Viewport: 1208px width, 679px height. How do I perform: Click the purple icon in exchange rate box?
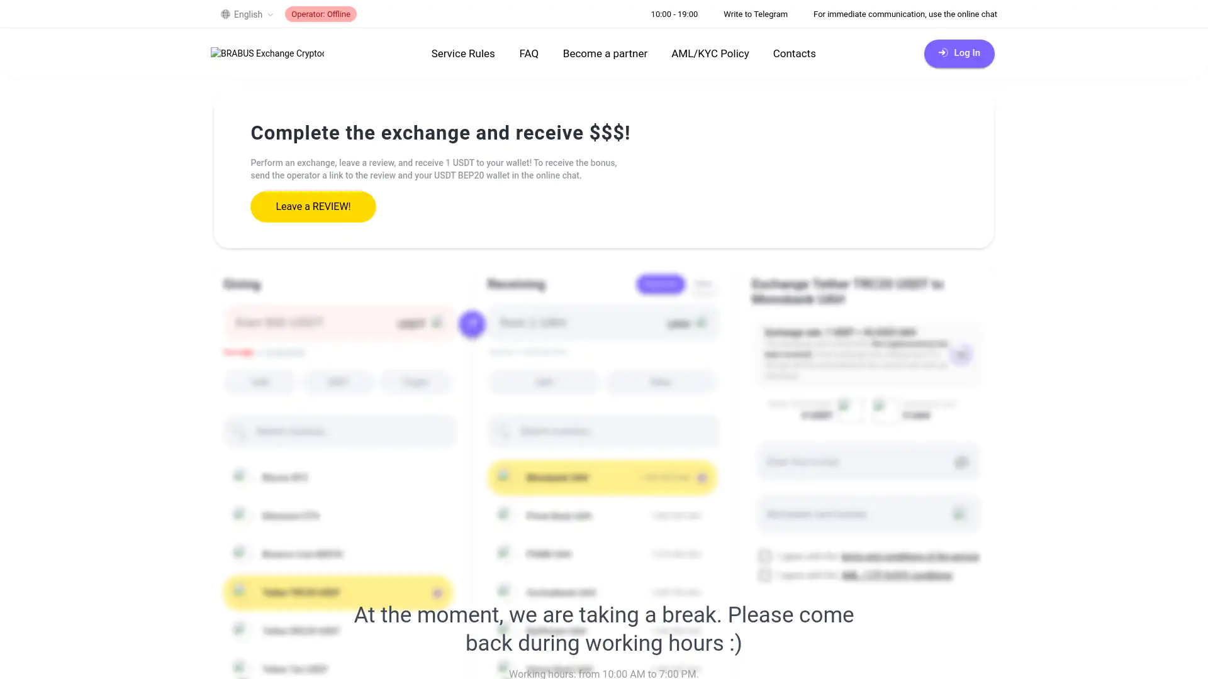click(961, 355)
